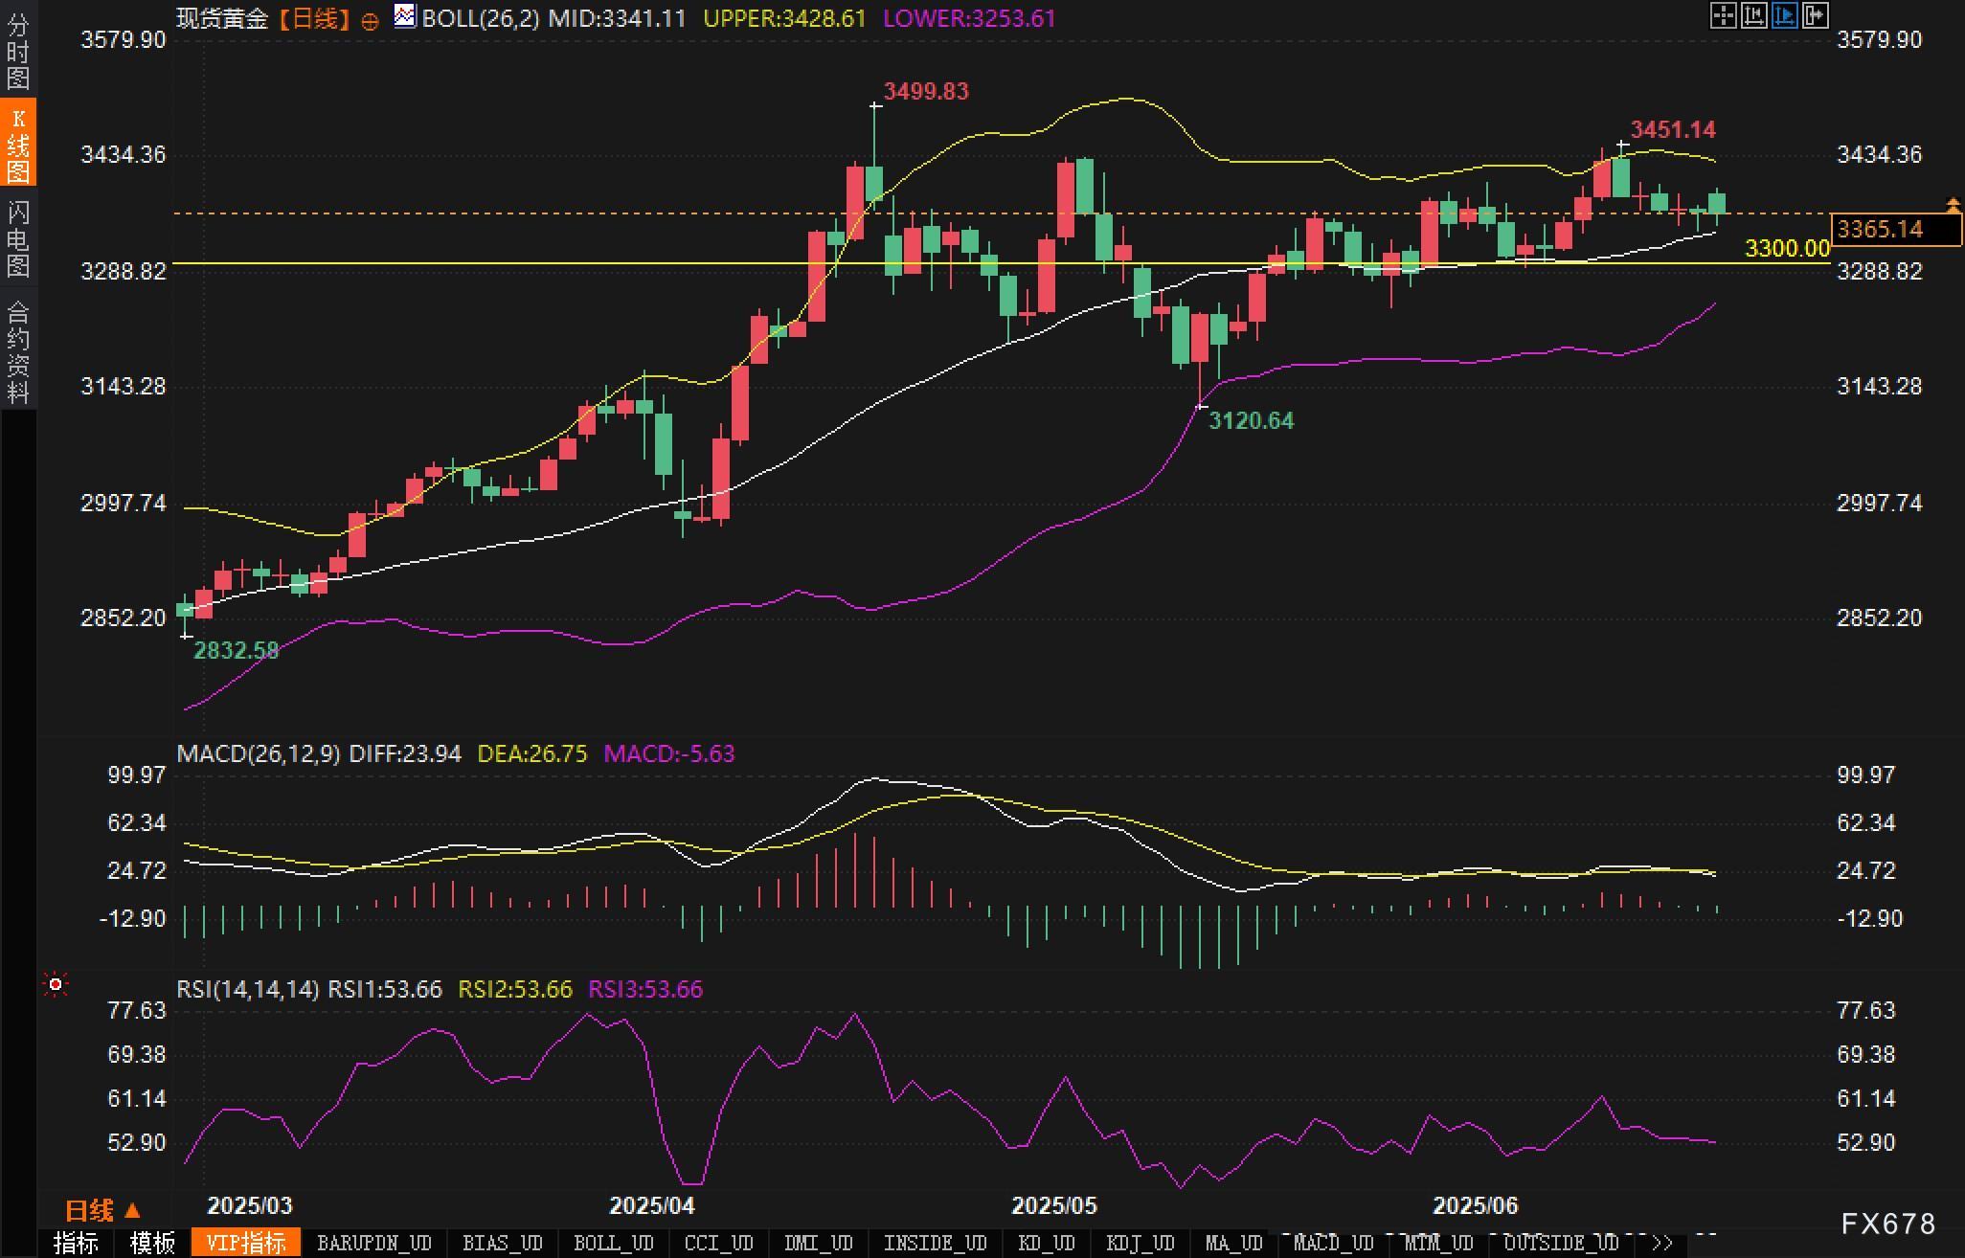Select the VIP指标 tab
Viewport: 1965px width, 1258px height.
[246, 1243]
